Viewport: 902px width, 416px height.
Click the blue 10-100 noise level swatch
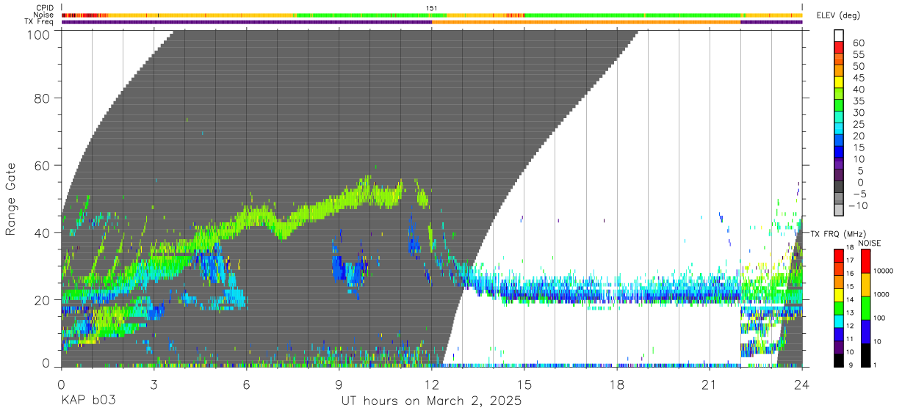865,331
